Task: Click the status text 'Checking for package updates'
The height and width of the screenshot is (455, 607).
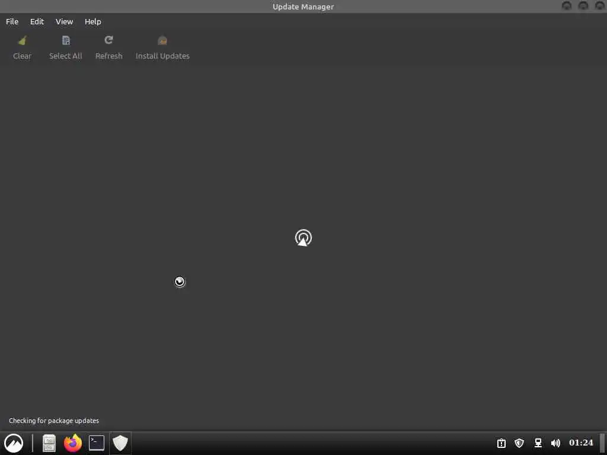Action: coord(54,421)
